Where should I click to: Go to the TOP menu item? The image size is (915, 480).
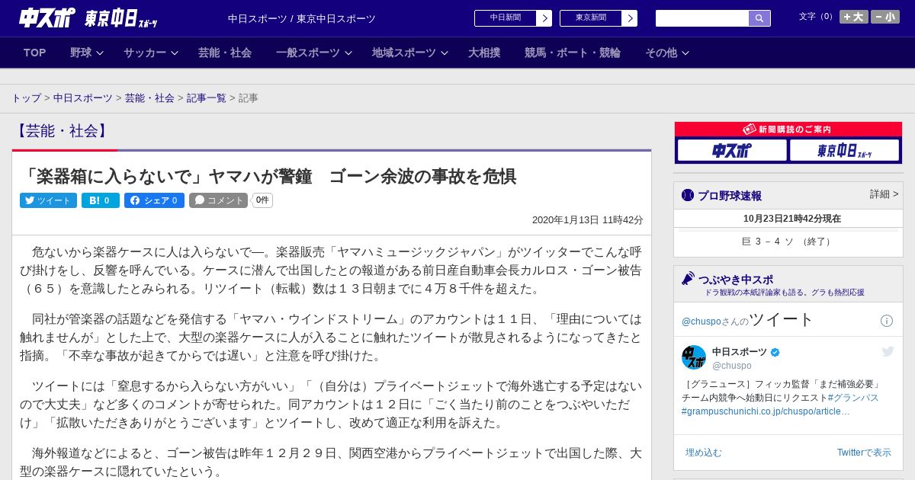tap(35, 53)
